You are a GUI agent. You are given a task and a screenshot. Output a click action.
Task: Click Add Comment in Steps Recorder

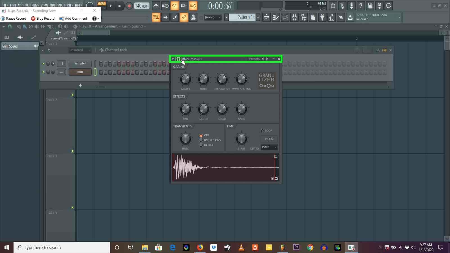(73, 19)
